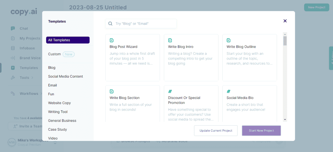
Task: Click the New badge beside Custom
Action: 69,54
